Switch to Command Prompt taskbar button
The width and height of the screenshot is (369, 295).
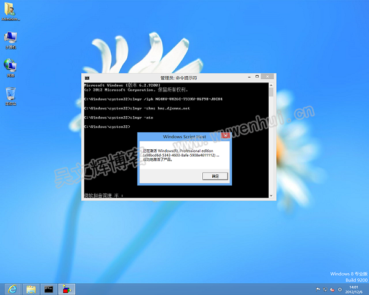point(49,289)
